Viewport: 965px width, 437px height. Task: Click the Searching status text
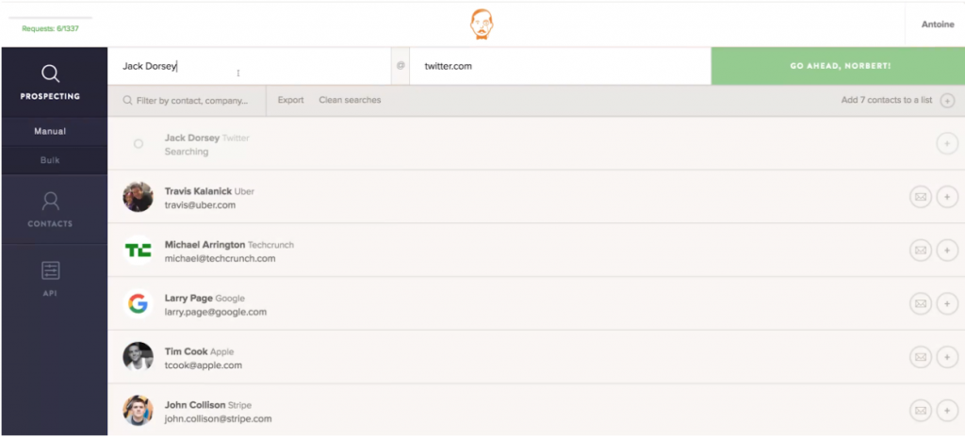pyautogui.click(x=187, y=152)
